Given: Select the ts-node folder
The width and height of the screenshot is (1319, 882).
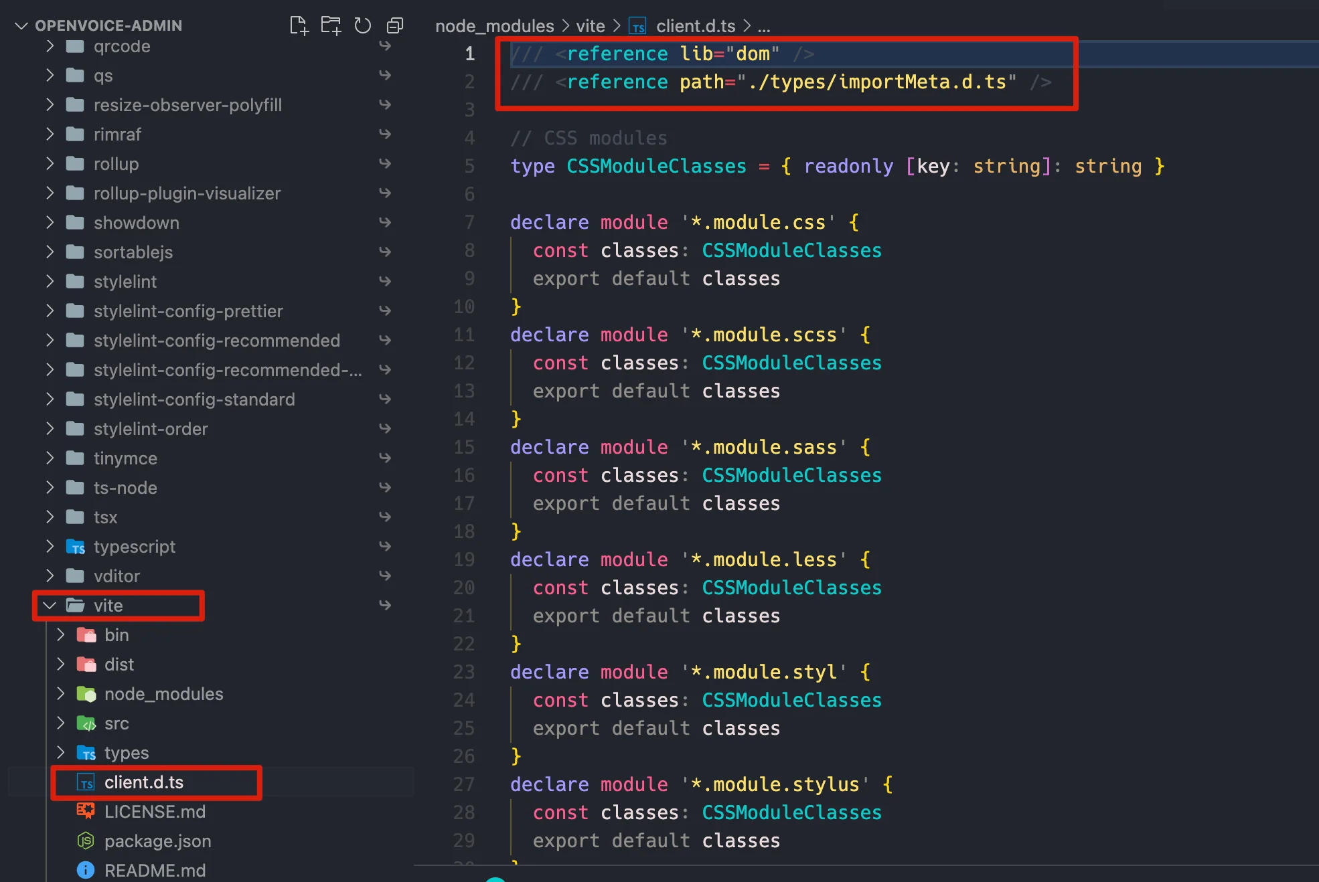Looking at the screenshot, I should (x=125, y=488).
